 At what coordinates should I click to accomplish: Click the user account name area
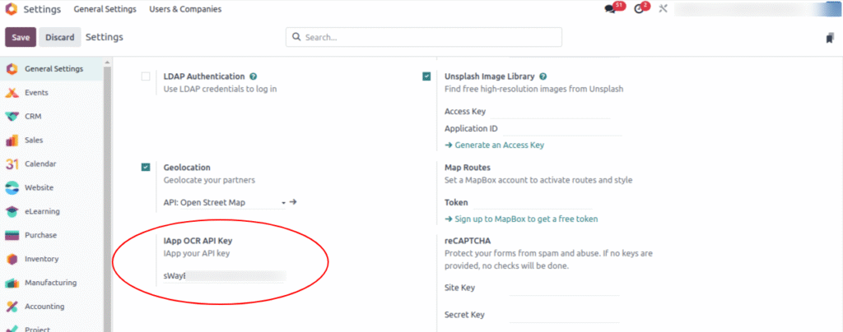(x=757, y=9)
